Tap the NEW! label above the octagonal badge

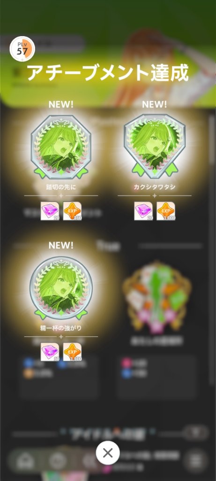pos(61,104)
